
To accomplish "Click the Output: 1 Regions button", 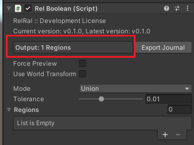I will (73, 48).
